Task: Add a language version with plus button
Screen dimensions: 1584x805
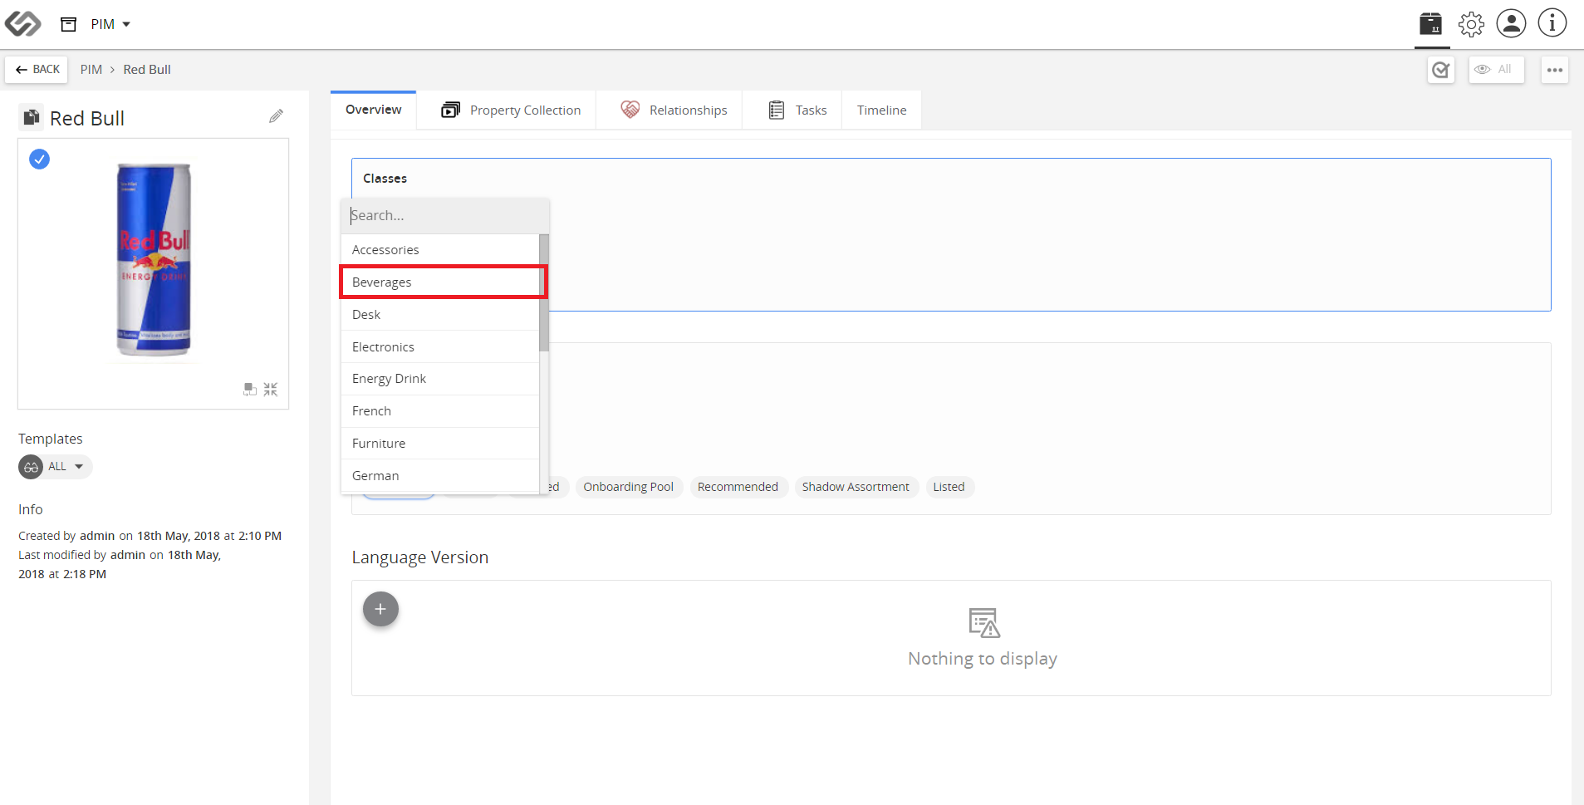Action: [380, 610]
